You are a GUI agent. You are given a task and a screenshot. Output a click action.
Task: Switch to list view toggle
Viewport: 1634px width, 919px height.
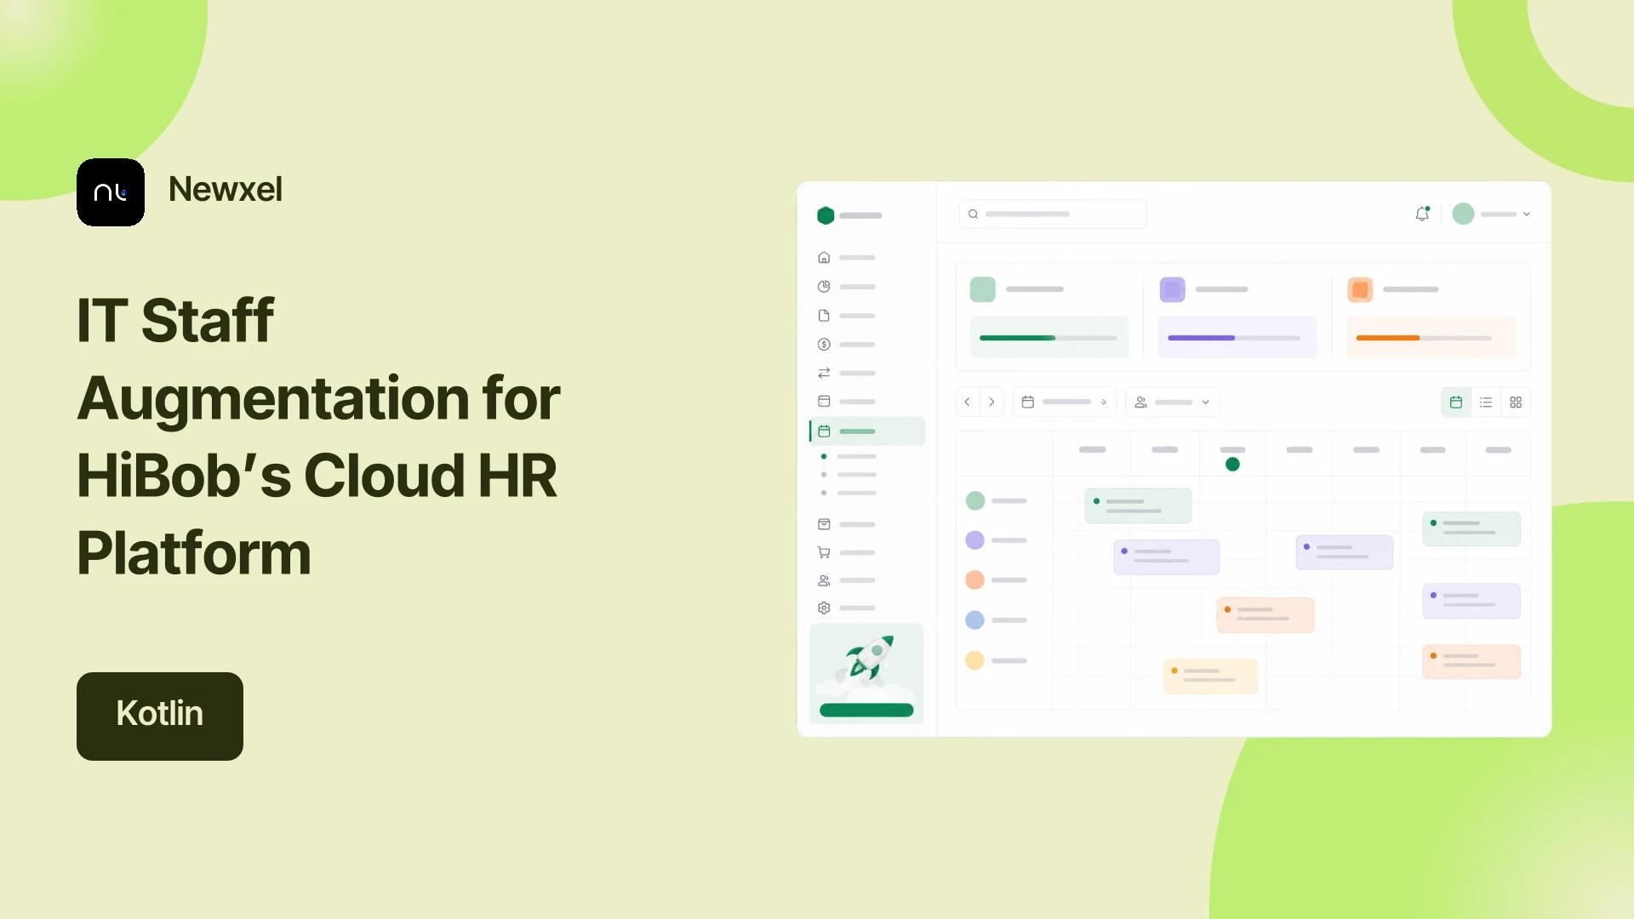click(1486, 402)
